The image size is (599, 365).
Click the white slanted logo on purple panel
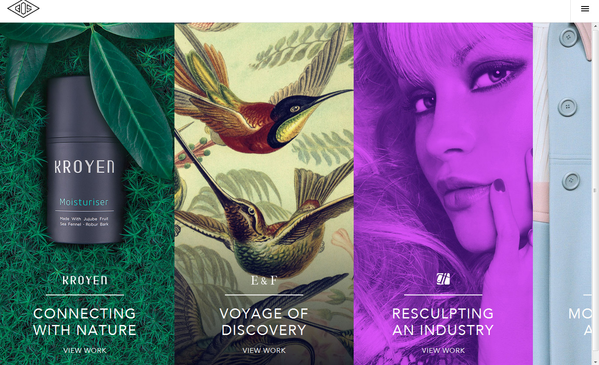[x=443, y=279]
